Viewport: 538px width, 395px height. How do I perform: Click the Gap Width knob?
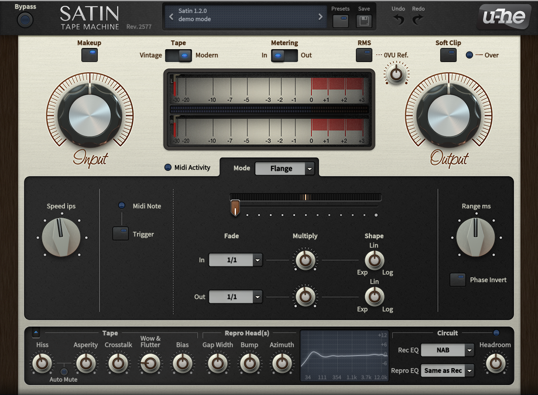[x=218, y=363]
